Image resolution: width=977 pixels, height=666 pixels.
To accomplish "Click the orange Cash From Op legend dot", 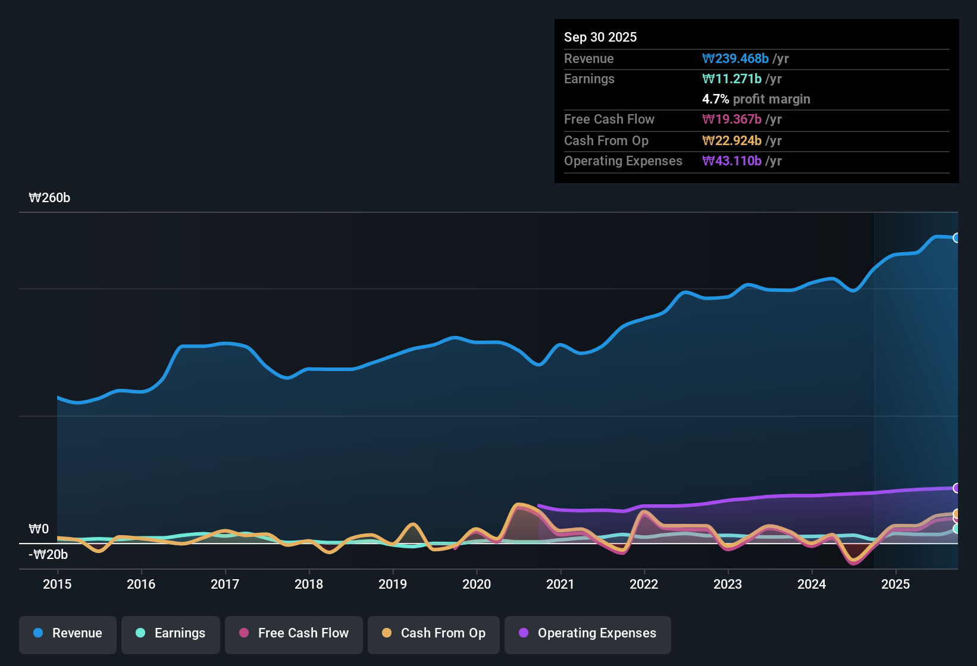I will point(387,633).
